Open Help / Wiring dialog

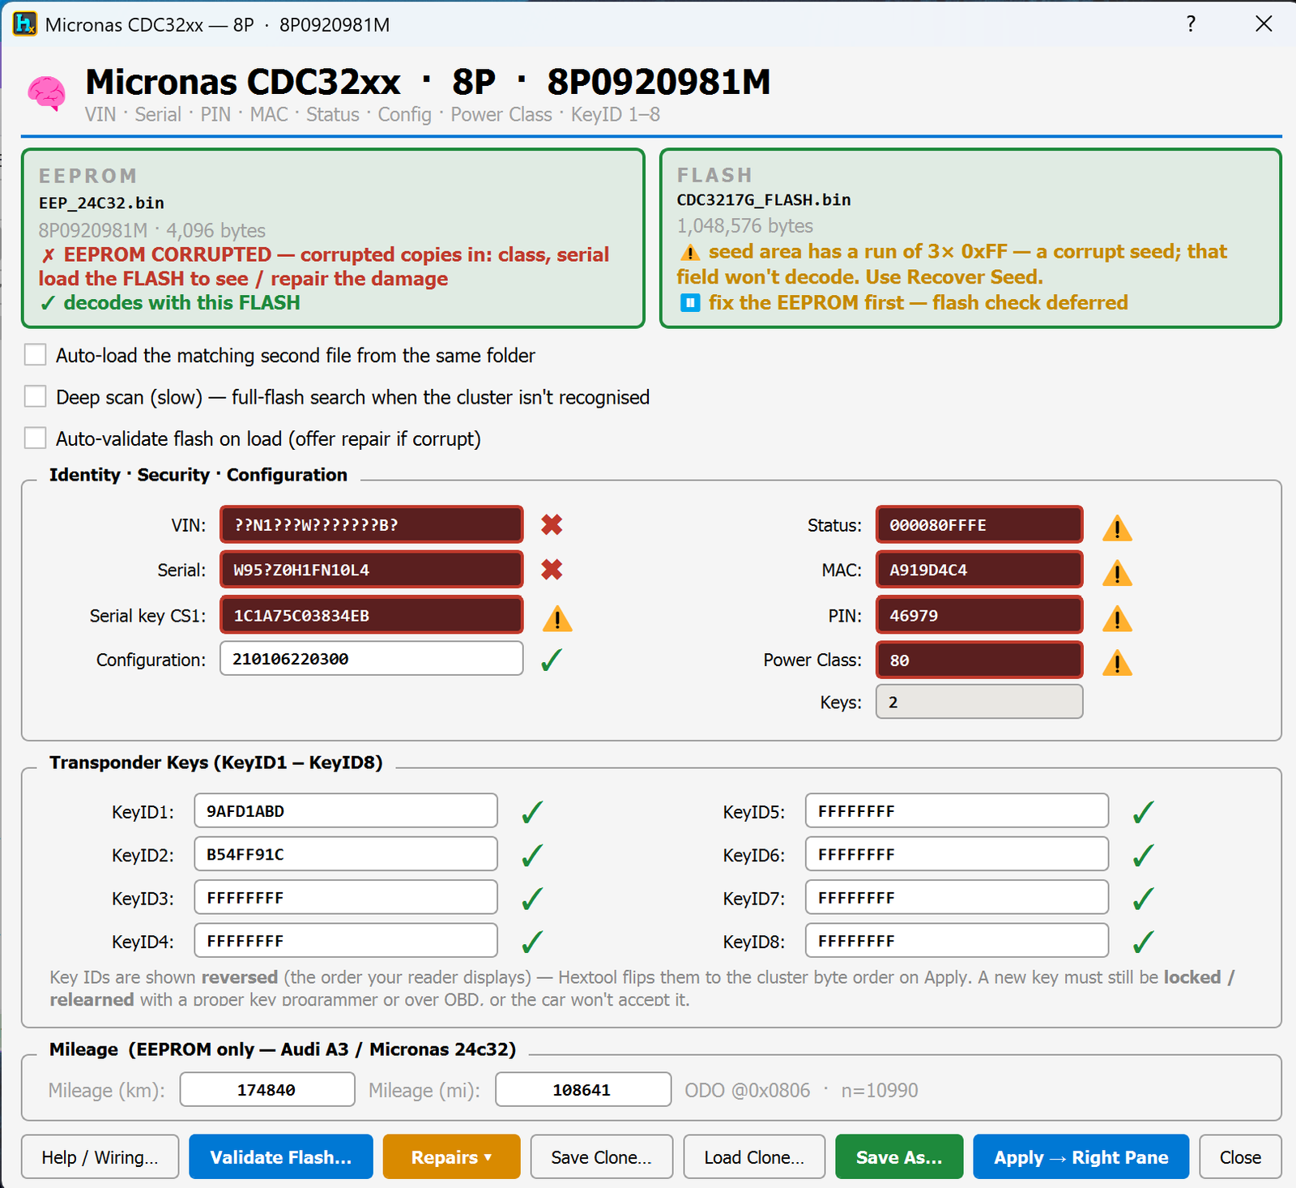(x=100, y=1157)
